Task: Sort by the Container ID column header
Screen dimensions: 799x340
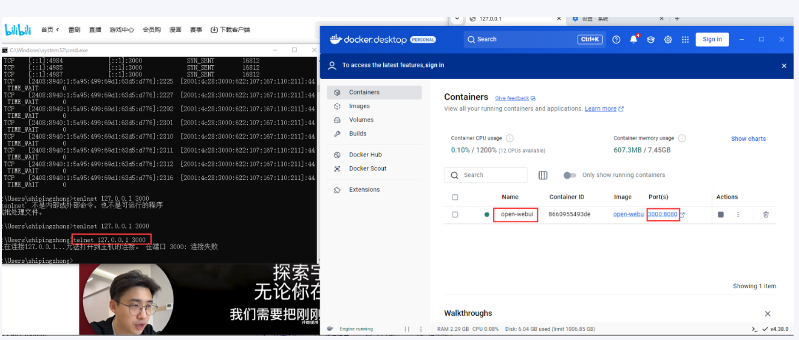Action: click(567, 197)
